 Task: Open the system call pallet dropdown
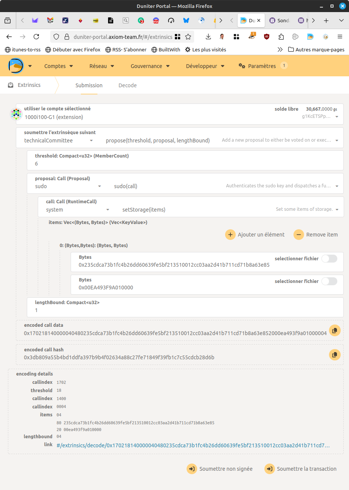click(x=77, y=210)
